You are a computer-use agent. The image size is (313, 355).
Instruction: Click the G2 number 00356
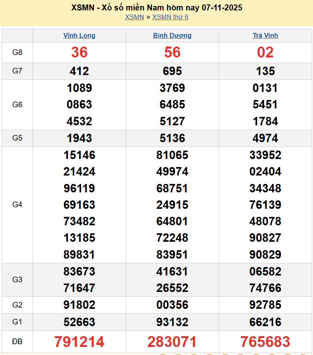pos(172,305)
